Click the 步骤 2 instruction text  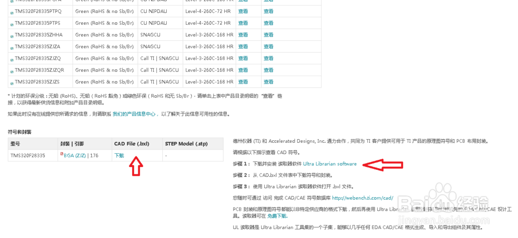(x=284, y=175)
